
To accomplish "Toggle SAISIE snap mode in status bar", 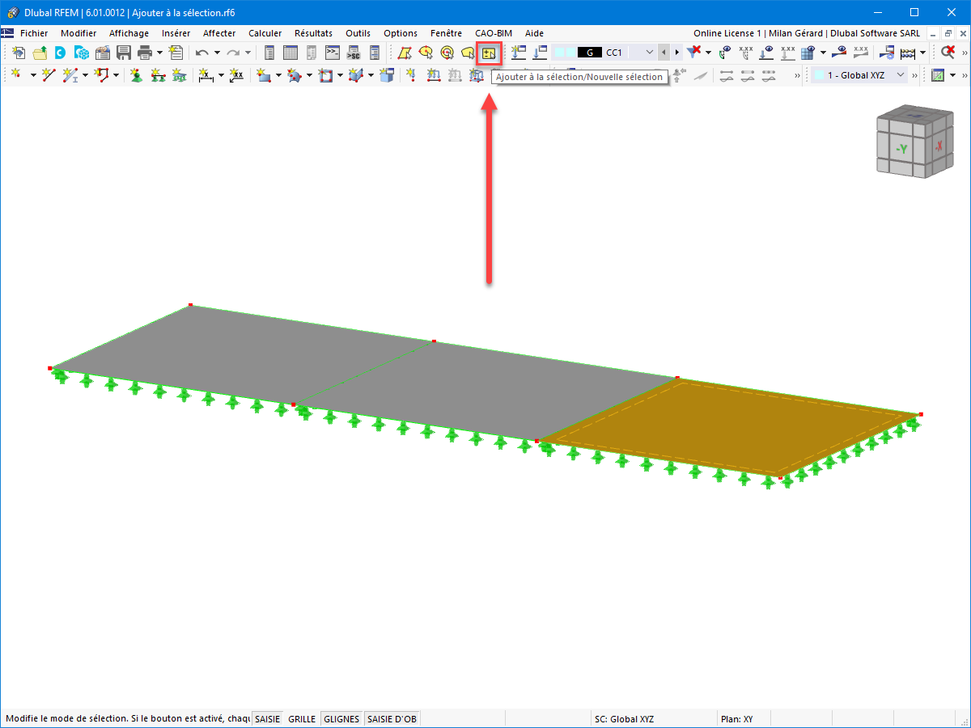I will (x=267, y=718).
